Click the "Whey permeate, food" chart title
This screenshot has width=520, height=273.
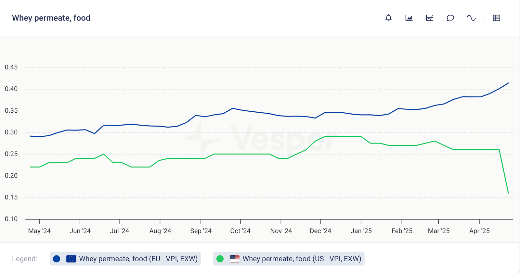(51, 18)
